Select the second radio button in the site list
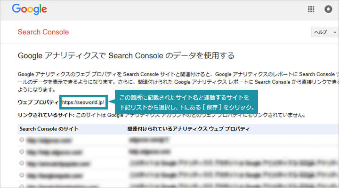 [22, 151]
